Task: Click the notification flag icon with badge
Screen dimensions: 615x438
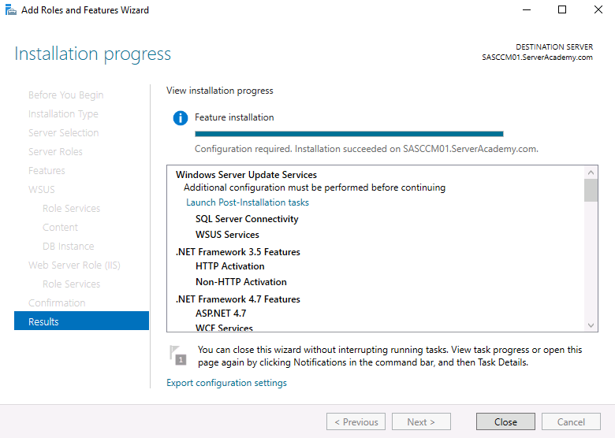Action: click(178, 355)
